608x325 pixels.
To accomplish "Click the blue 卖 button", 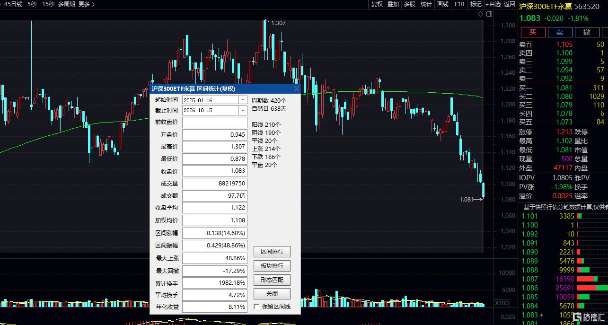I will [x=560, y=32].
